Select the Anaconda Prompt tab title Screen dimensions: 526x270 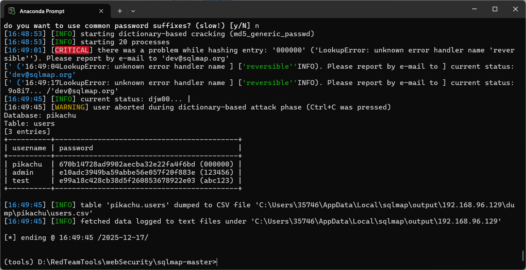click(42, 11)
